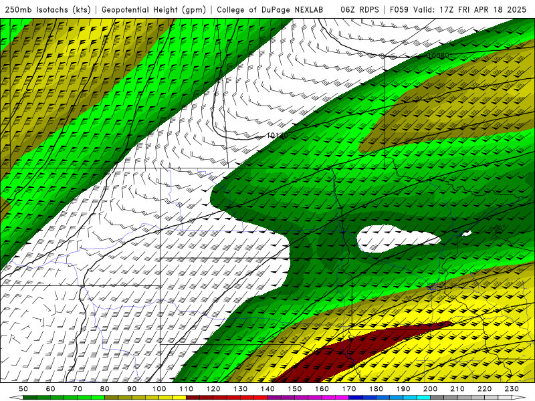Click the 210 value on the color scale
535x401 pixels.
coord(457,389)
